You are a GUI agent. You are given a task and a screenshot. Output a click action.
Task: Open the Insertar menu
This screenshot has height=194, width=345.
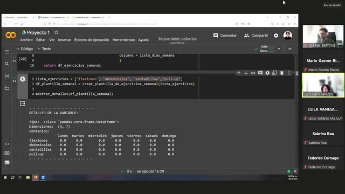[65, 40]
